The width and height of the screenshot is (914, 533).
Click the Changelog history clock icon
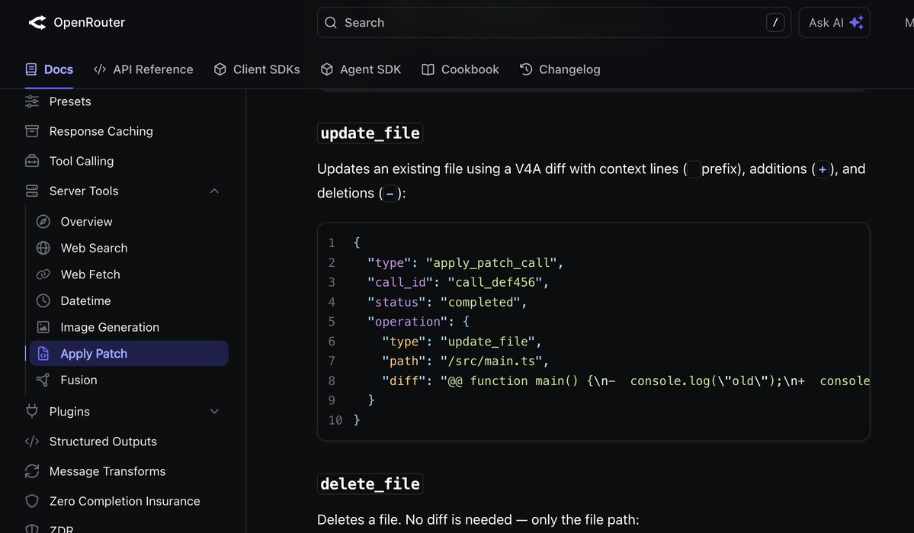coord(526,69)
